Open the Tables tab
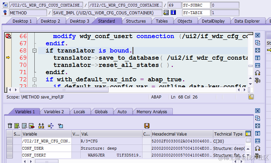This screenshot has width=271, height=163. point(162,21)
